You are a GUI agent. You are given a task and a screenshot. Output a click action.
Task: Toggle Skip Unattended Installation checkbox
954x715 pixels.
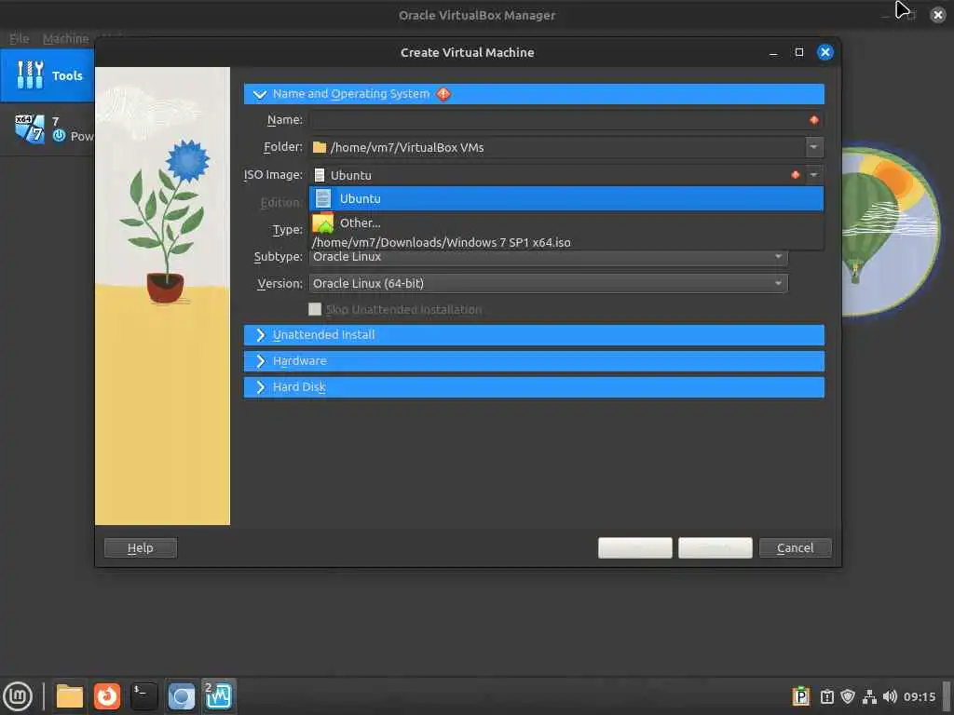pos(315,309)
